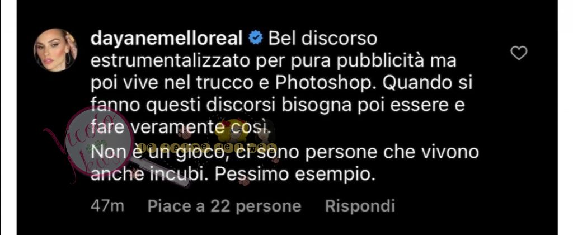
Task: View likes via Piace a 22 persone
Action: 224,206
